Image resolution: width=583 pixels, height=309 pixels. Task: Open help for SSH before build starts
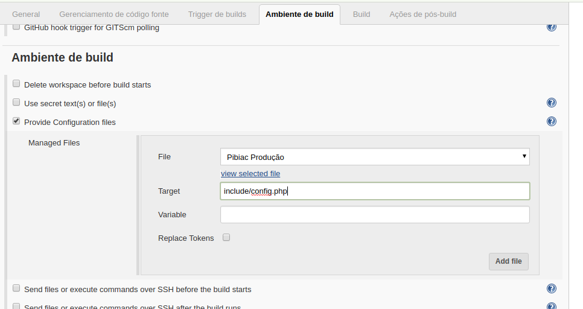(552, 288)
